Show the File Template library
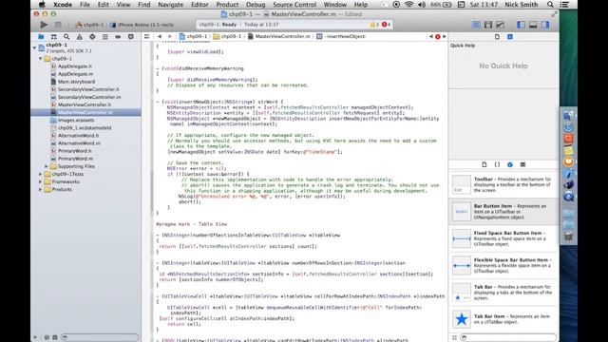The image size is (608, 342). (484, 164)
